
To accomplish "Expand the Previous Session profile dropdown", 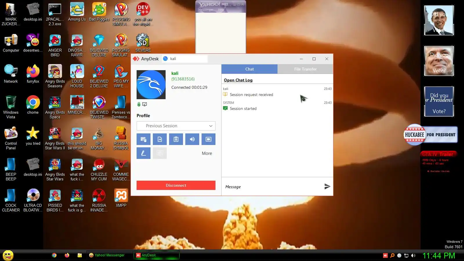I will 176,126.
